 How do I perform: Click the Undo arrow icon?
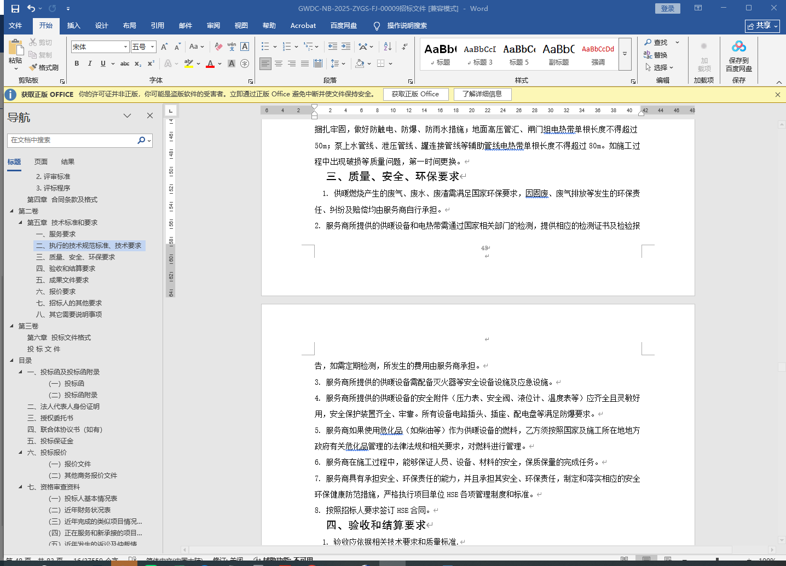pyautogui.click(x=31, y=8)
